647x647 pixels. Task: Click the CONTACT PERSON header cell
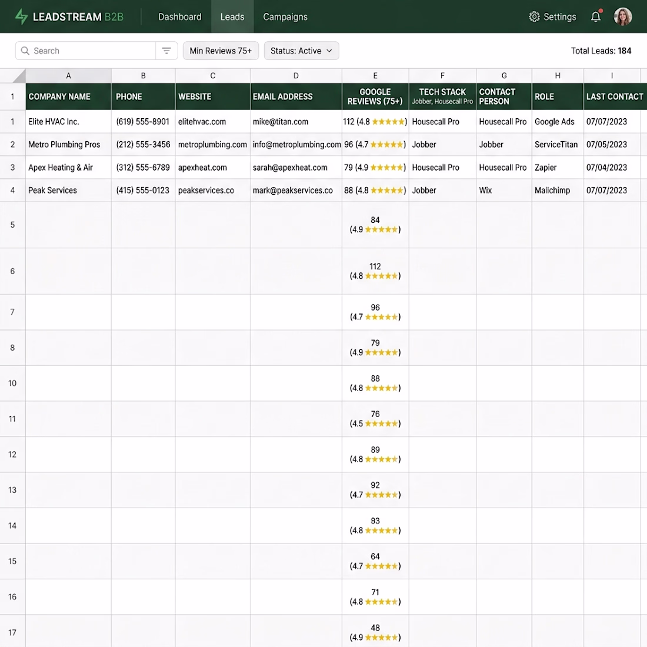[x=504, y=96]
